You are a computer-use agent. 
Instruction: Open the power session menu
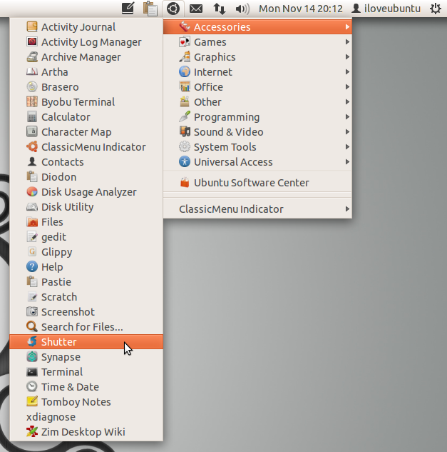tap(435, 9)
